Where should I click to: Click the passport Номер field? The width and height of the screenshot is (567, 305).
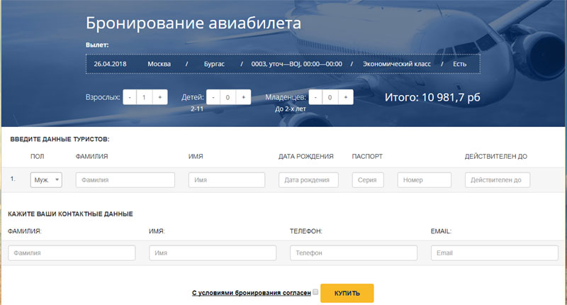click(424, 180)
